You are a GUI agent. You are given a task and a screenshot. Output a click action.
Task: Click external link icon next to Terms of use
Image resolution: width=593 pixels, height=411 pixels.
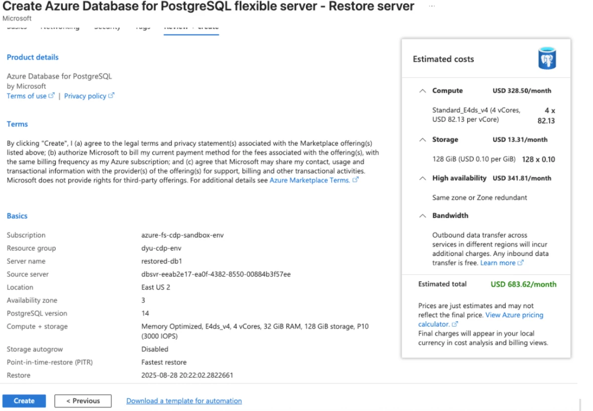(52, 95)
